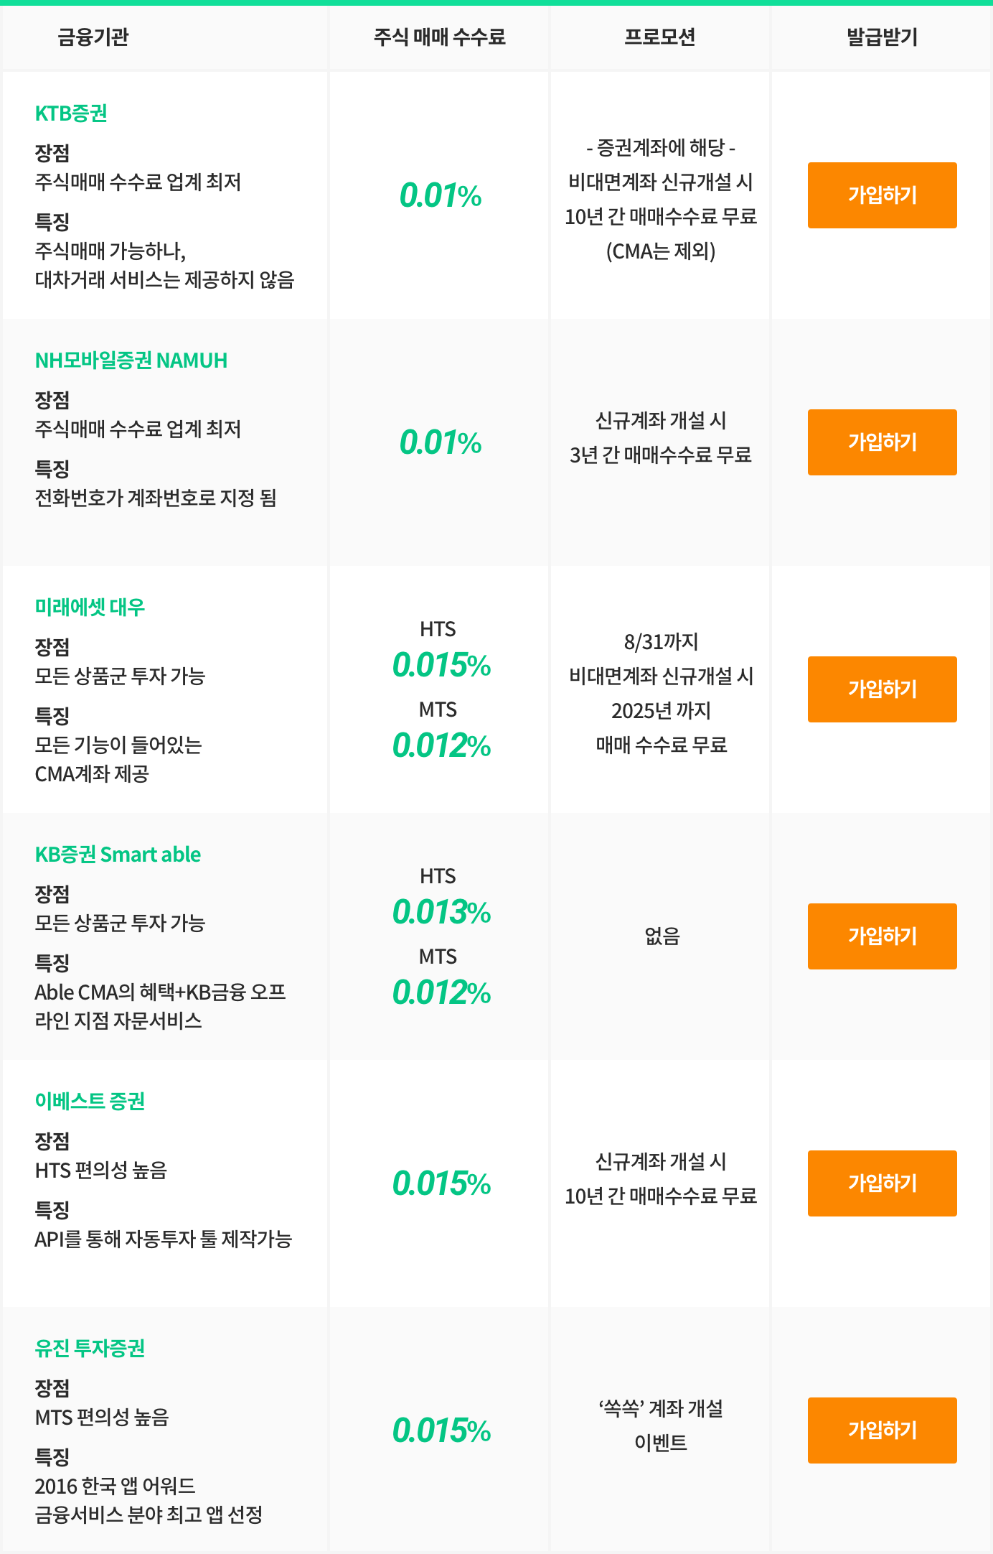This screenshot has width=993, height=1554.
Task: Open the KB증권 Smart able company link
Action: (x=118, y=855)
